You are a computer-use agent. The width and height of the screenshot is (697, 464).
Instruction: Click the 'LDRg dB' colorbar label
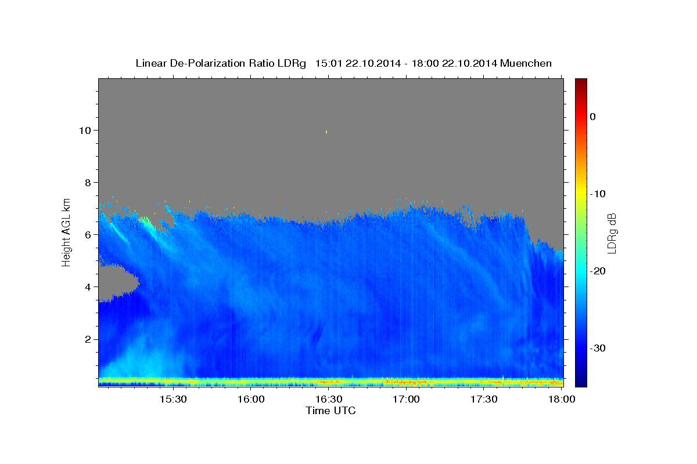coord(611,233)
